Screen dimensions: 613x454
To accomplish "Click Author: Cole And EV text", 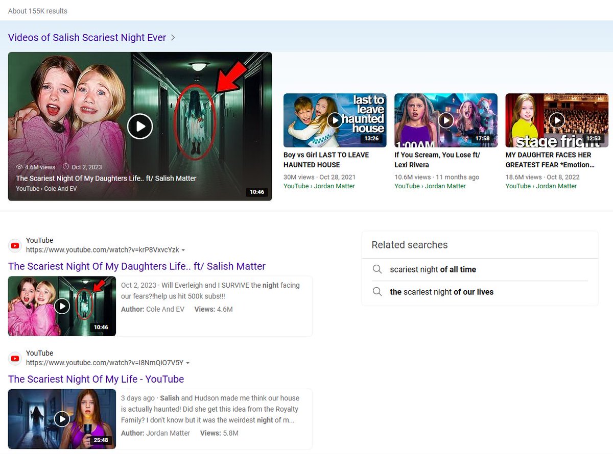I will tap(153, 309).
